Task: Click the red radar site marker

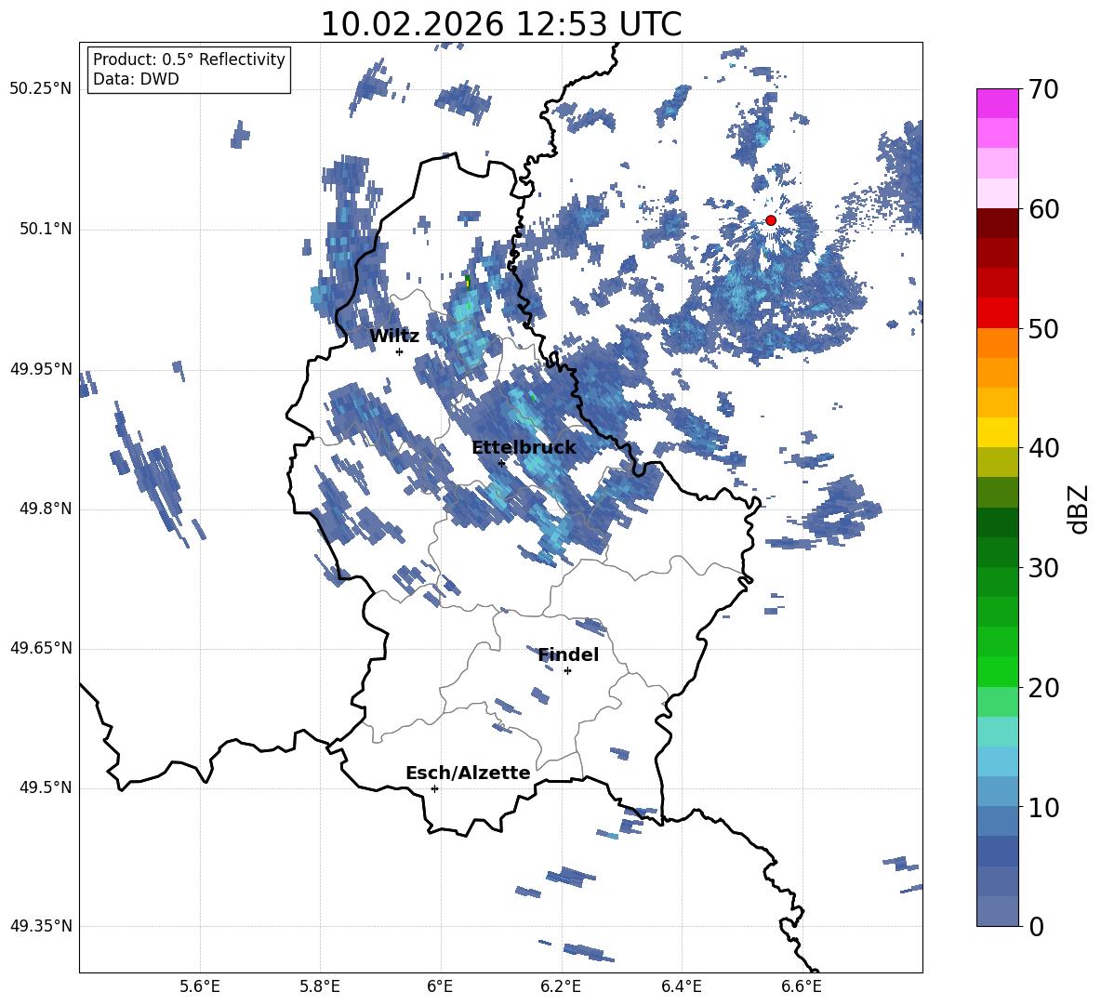Action: (x=770, y=219)
